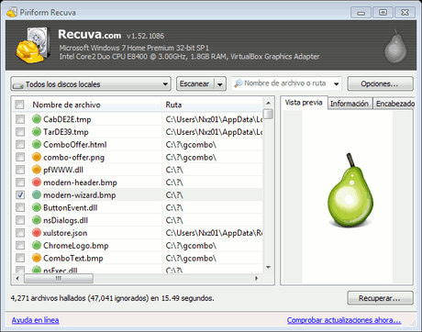422x332 pixels.
Task: Open the filename filter dropdown arrow
Action: (x=337, y=83)
